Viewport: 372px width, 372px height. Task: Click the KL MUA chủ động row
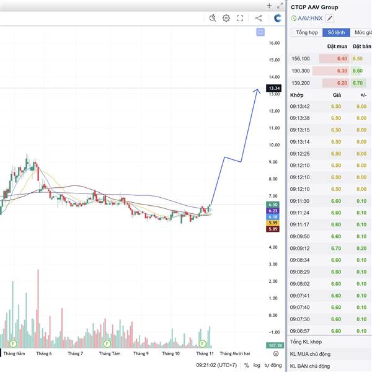click(x=330, y=354)
